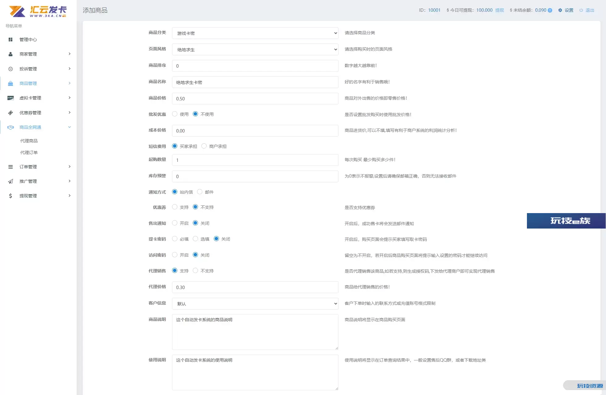The width and height of the screenshot is (606, 395).
Task: Click the 提现管理 dollar sign icon
Action: pyautogui.click(x=11, y=196)
